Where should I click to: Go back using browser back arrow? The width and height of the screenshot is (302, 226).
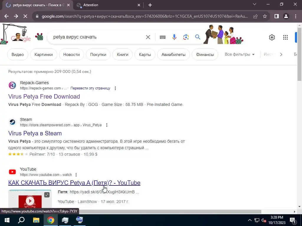(x=6, y=16)
